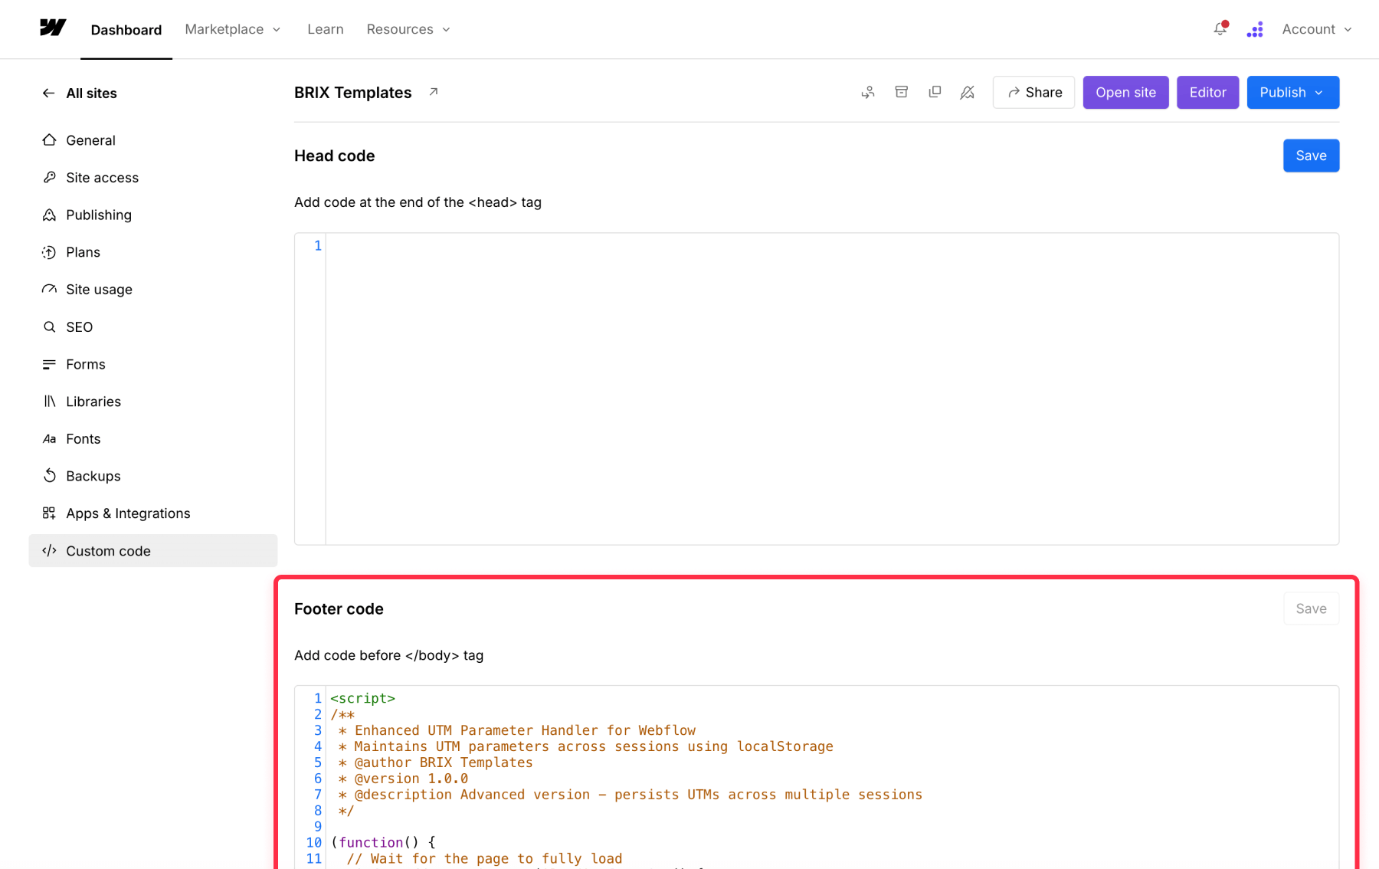The image size is (1379, 869).
Task: Click the '@author BRIX Templates' code line
Action: (435, 762)
